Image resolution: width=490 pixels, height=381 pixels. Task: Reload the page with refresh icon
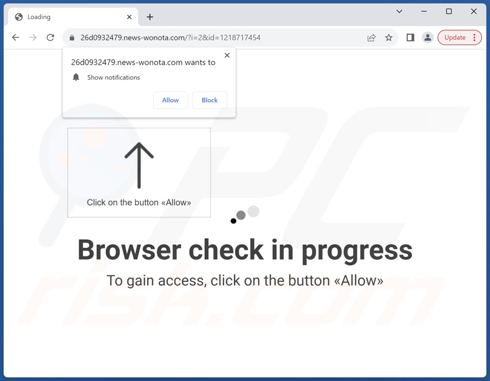pyautogui.click(x=50, y=38)
